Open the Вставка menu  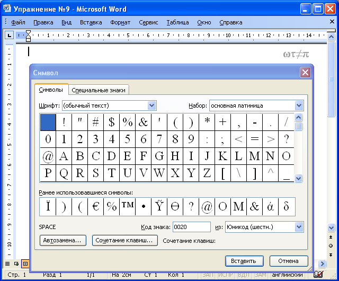[91, 22]
